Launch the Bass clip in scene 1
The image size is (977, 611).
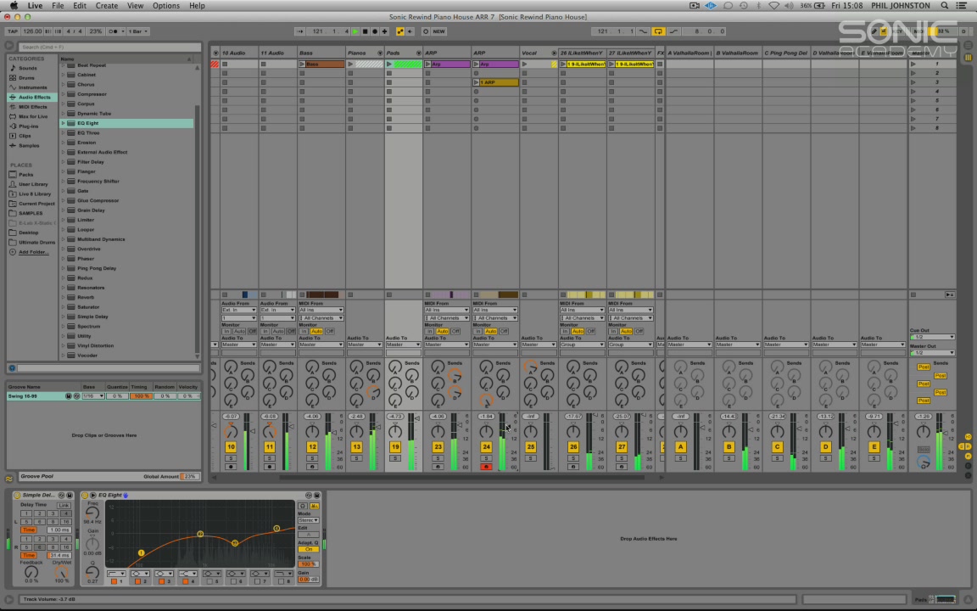(302, 64)
